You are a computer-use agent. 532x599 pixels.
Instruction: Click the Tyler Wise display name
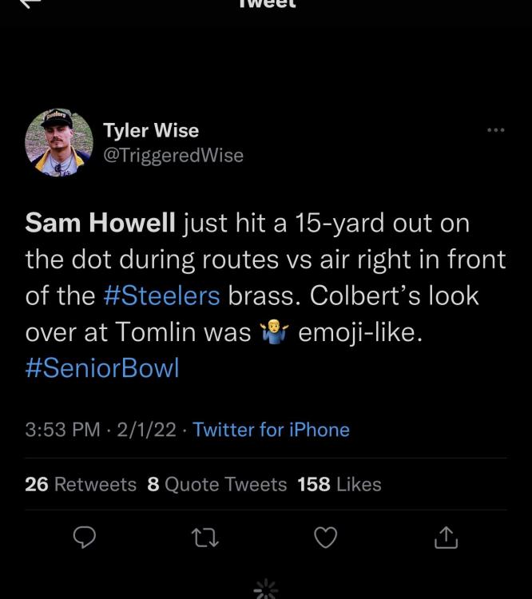[151, 130]
